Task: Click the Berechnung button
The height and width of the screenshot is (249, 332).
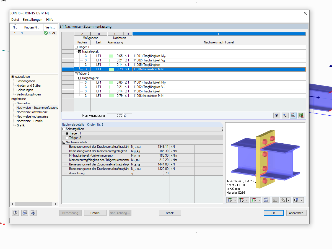Action: tap(70, 213)
